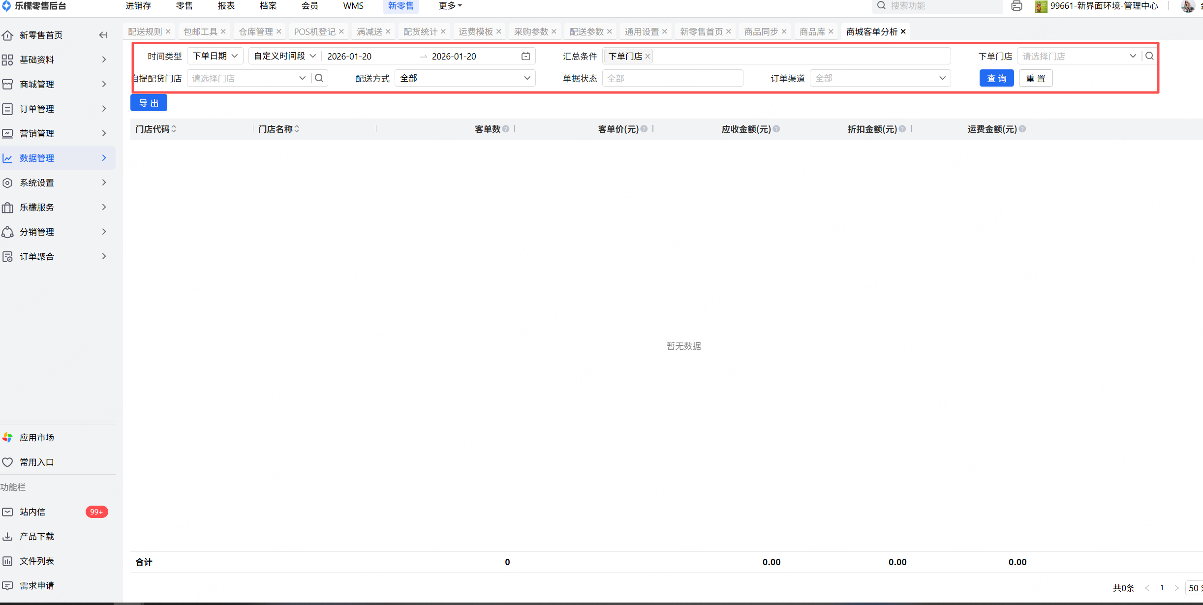Open the 报表 top menu
The image size is (1203, 605).
pos(226,6)
